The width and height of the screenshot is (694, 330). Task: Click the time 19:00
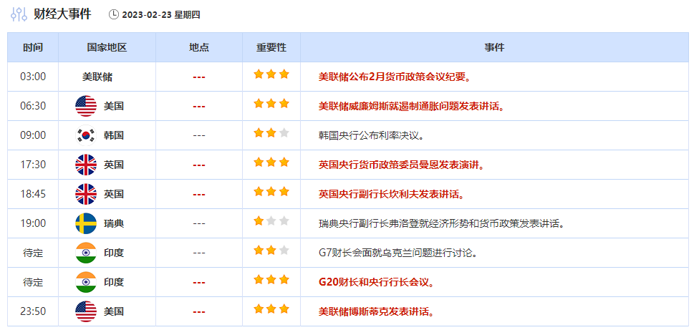pyautogui.click(x=33, y=223)
